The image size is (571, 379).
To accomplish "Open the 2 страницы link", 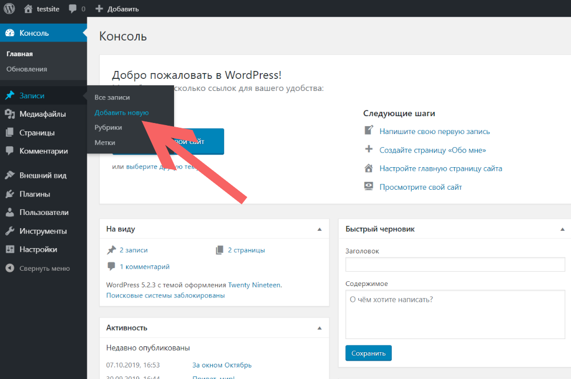I will tap(247, 250).
